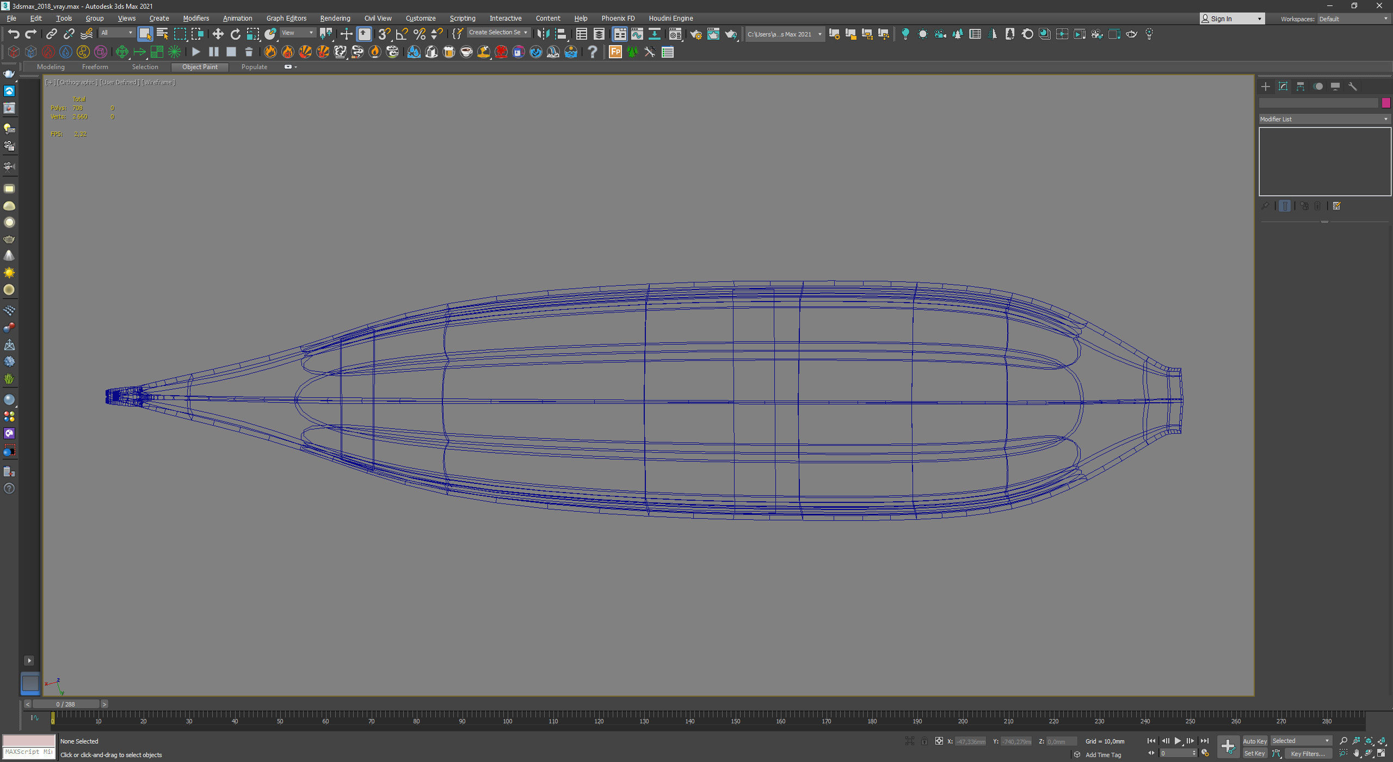Open the Modify command panel tab
Screen dimensions: 1393x762
pyautogui.click(x=1283, y=87)
